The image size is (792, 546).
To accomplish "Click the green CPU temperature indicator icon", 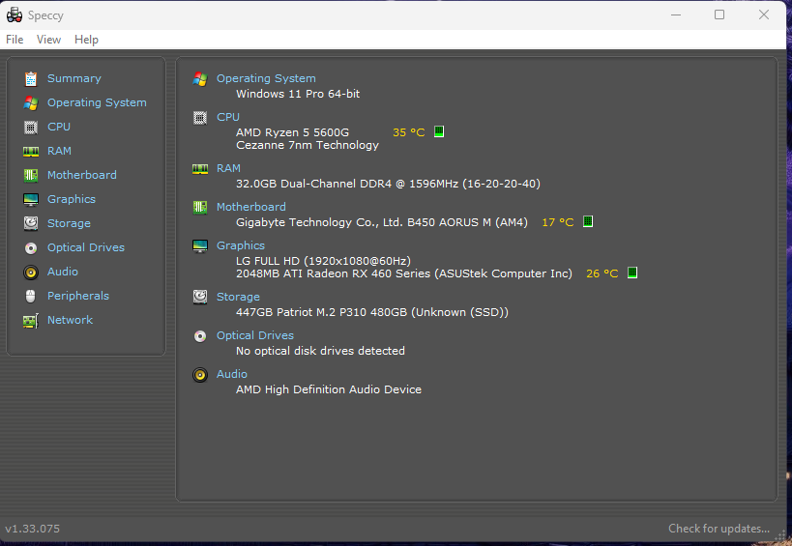I will tap(439, 131).
